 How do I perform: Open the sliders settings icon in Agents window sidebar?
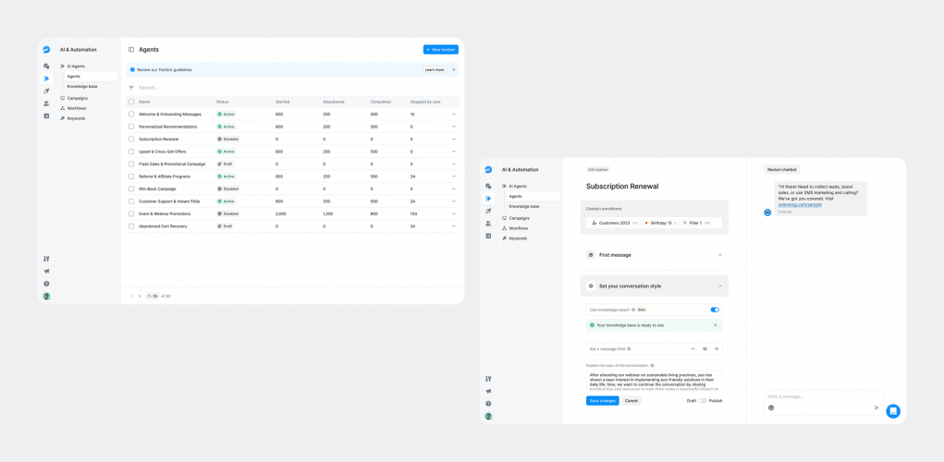tap(46, 259)
